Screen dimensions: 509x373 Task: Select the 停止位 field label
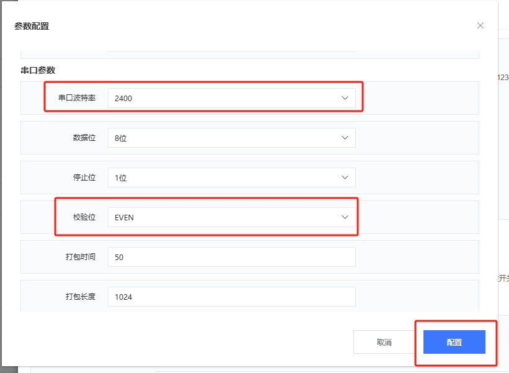point(84,178)
